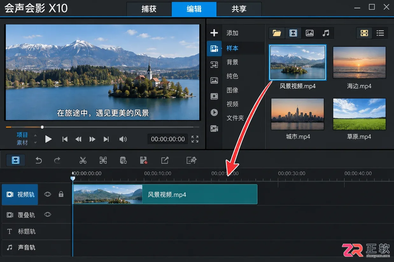Click the preview timecode field

(x=168, y=139)
